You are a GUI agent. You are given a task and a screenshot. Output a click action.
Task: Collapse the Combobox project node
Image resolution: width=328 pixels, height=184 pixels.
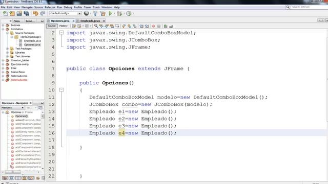pos(3,29)
